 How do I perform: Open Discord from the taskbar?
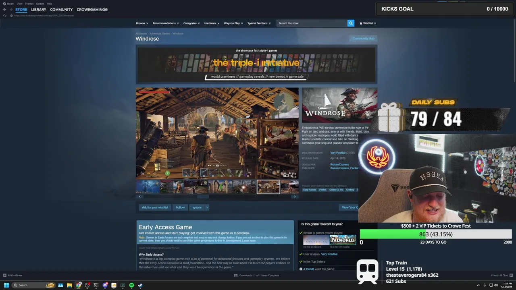(x=105, y=285)
